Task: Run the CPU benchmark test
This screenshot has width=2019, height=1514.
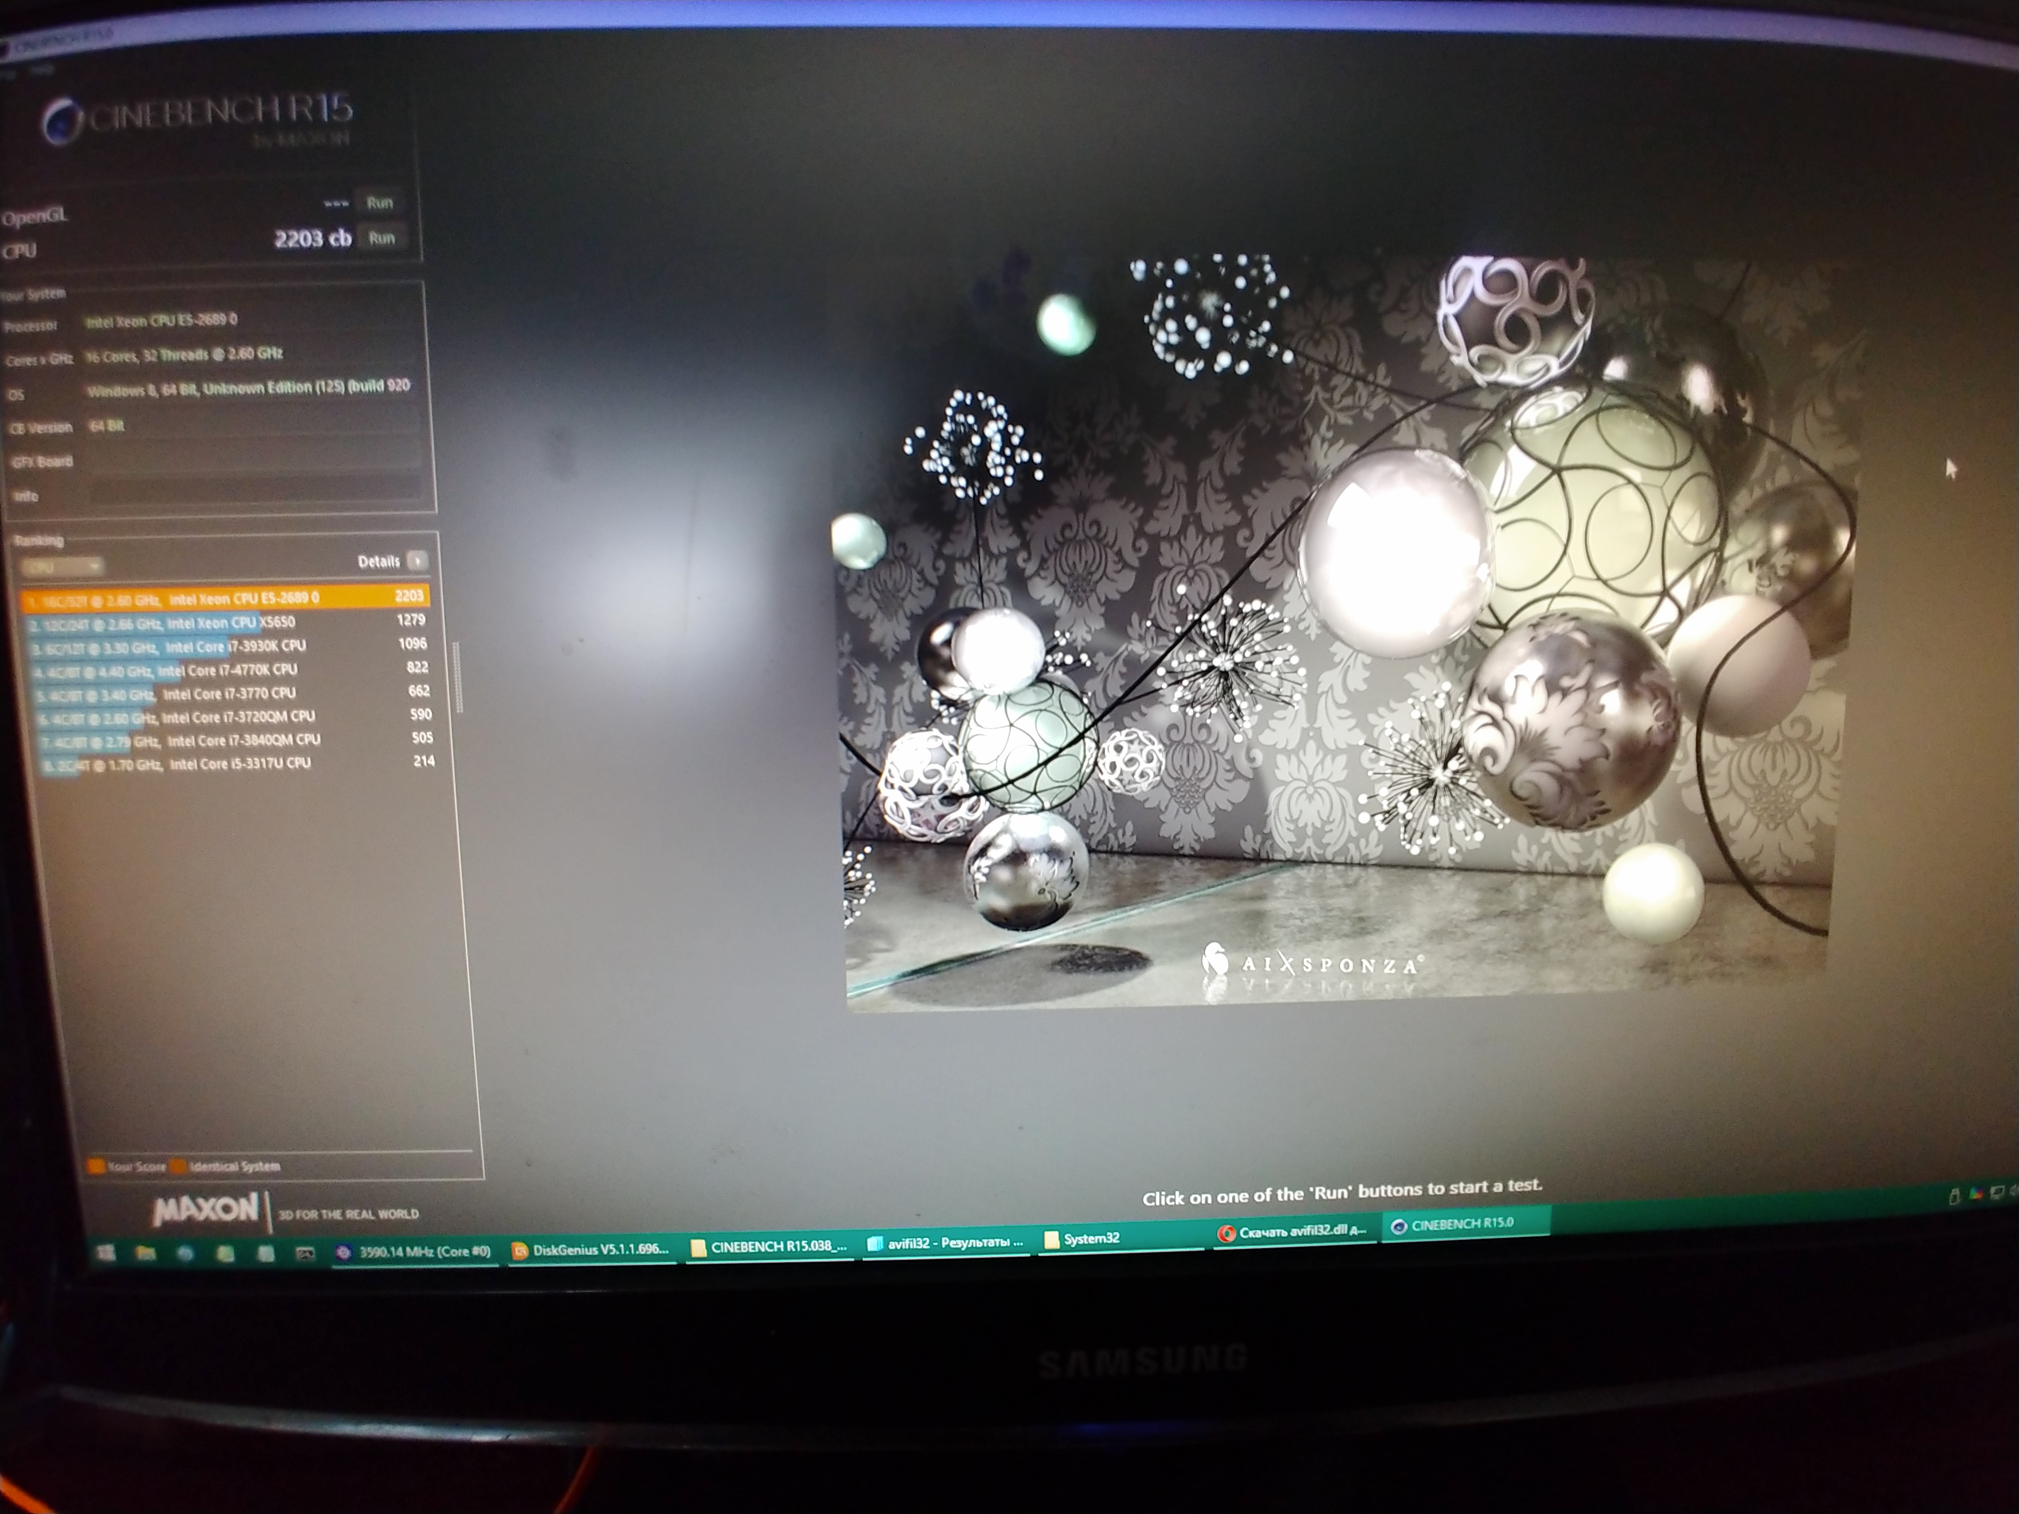Action: coord(381,238)
